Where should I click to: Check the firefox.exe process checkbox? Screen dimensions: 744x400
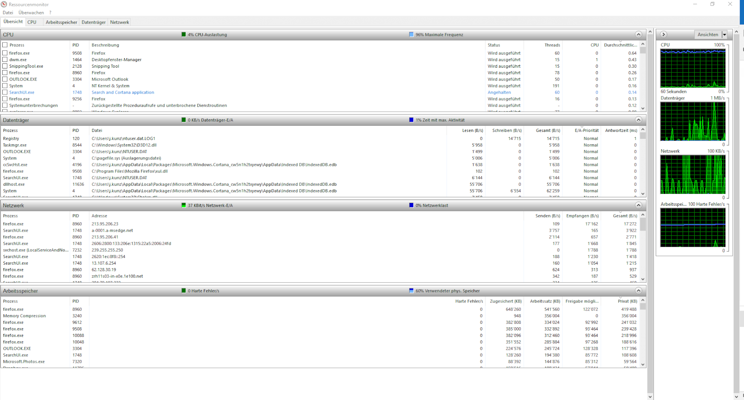(x=5, y=53)
